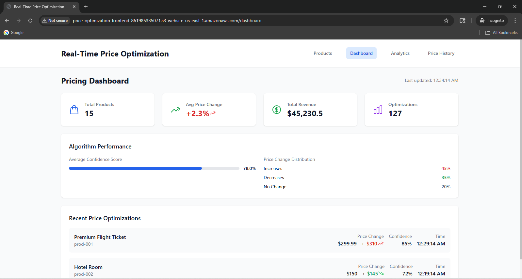The width and height of the screenshot is (522, 279).
Task: Switch to the Analytics tab
Action: tap(400, 53)
